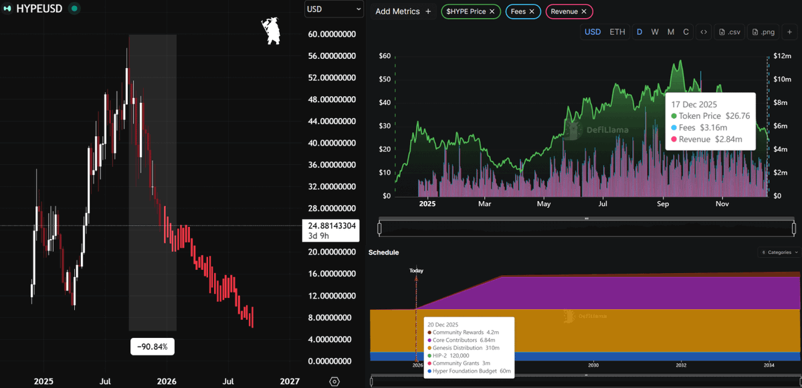Click the 3d 9h countdown label
Viewport: 802px width, 388px height.
point(318,235)
